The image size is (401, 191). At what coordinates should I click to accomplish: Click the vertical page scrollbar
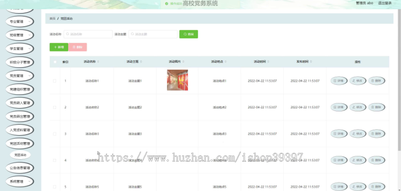[400, 79]
